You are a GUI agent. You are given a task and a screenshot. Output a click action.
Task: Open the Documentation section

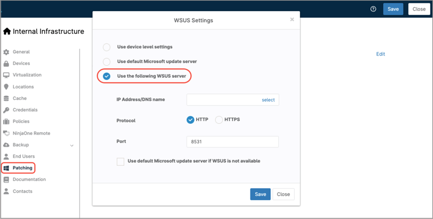(x=29, y=180)
